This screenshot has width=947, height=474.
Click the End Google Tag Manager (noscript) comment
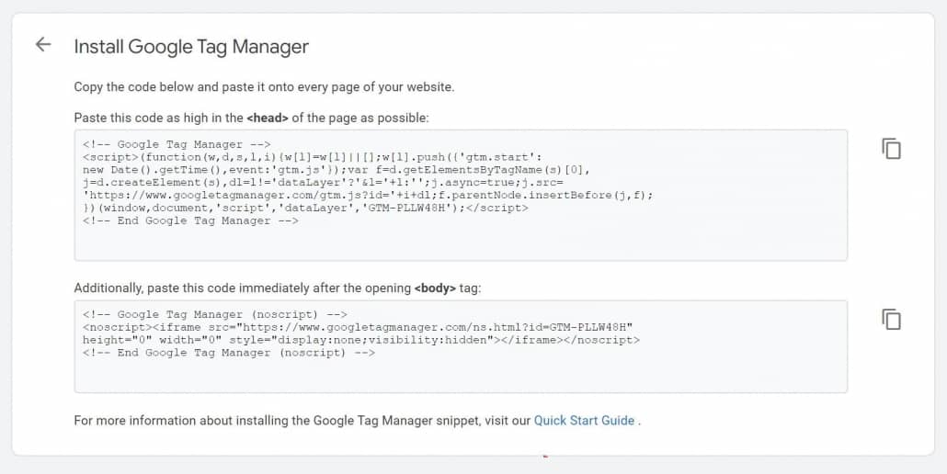[228, 353]
